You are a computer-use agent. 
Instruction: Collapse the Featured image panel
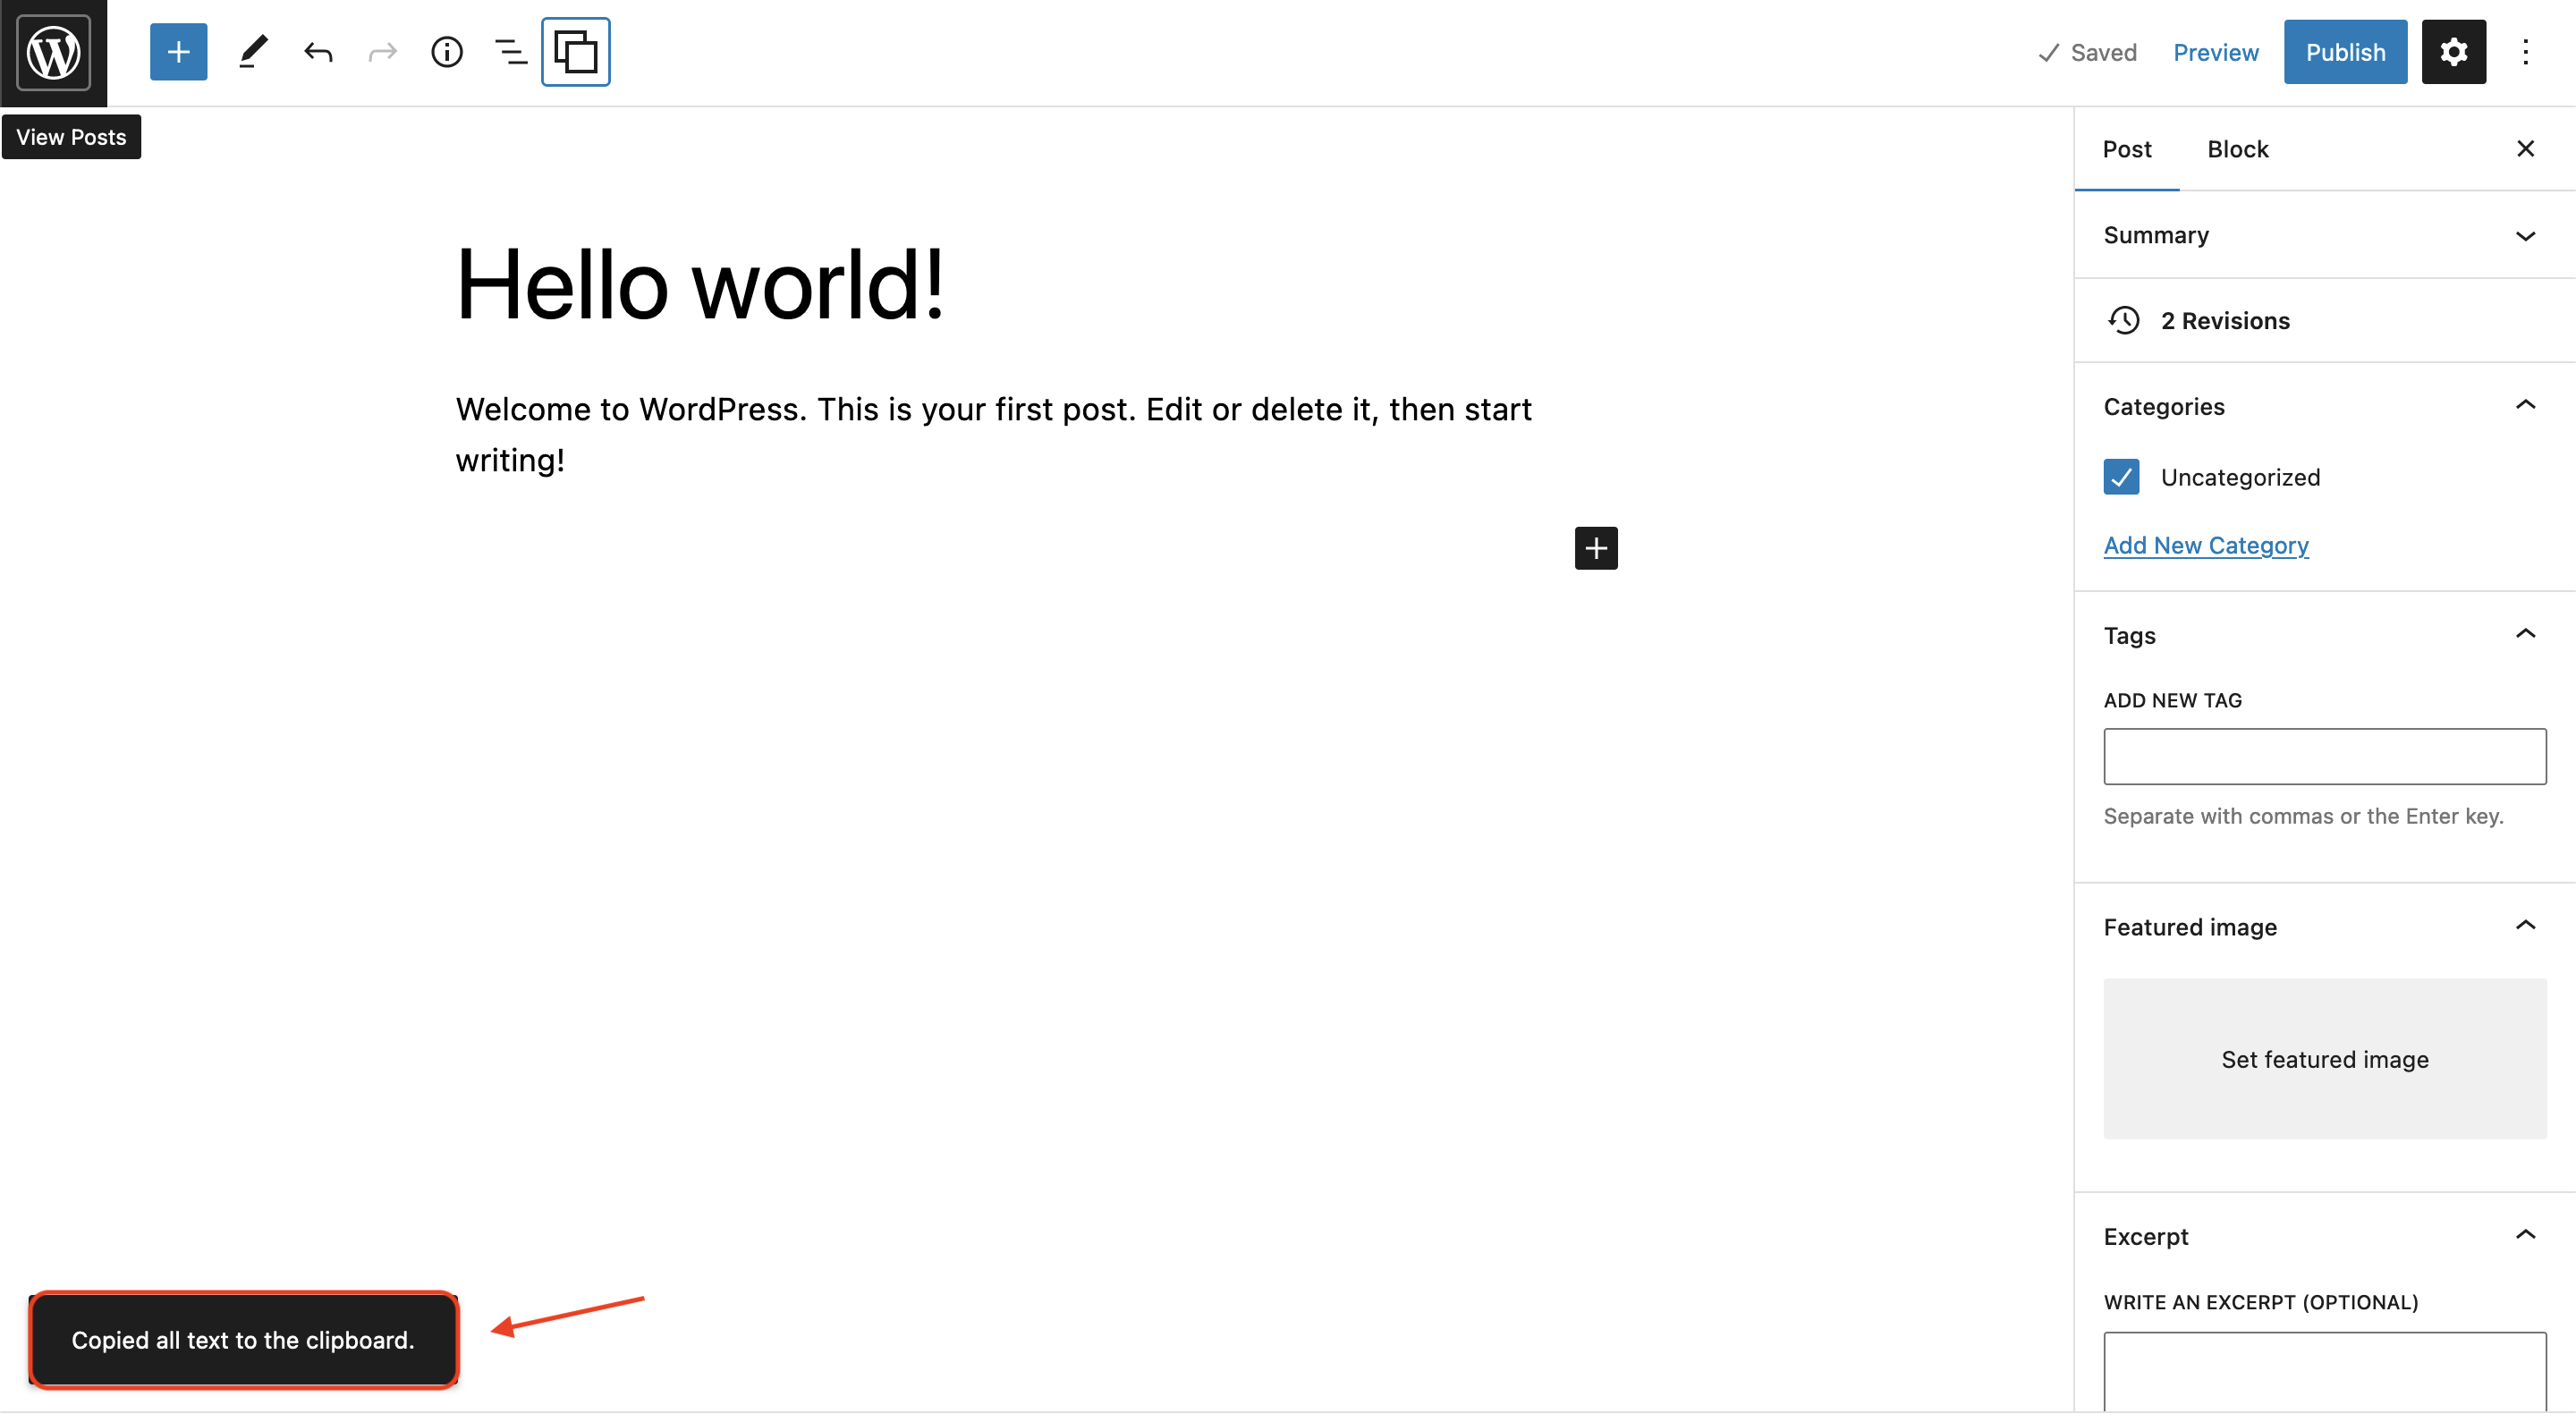[x=2324, y=927]
